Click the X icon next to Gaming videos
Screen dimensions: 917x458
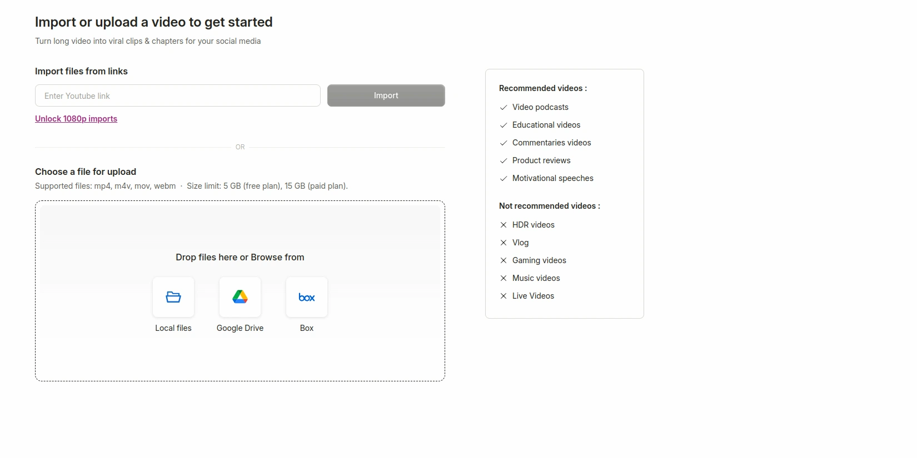(x=504, y=260)
